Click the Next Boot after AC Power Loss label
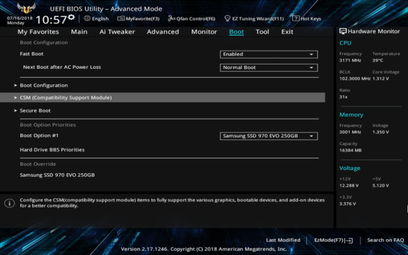The height and width of the screenshot is (255, 408). pos(62,67)
